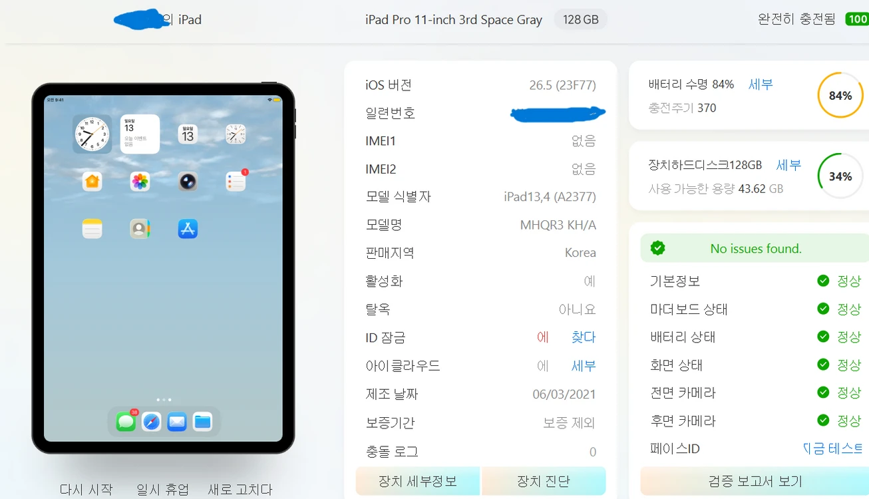Screen dimensions: 869x499
Task: Click the green check beside 기본정보
Action: (823, 281)
